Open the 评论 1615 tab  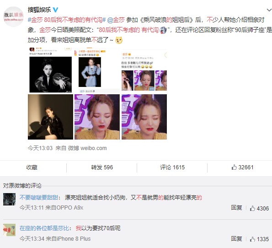click(172, 167)
